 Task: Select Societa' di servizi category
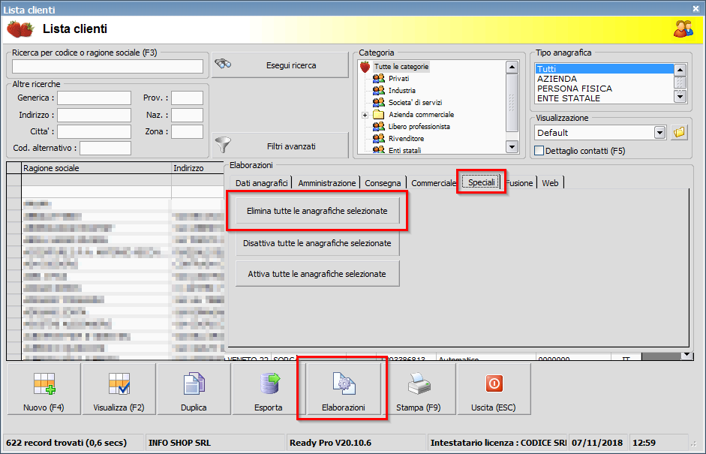[x=415, y=103]
